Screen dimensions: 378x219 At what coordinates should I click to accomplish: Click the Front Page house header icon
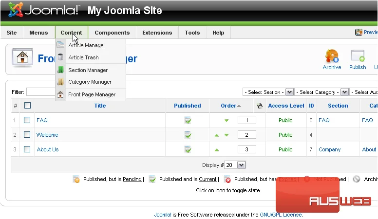coord(22,57)
